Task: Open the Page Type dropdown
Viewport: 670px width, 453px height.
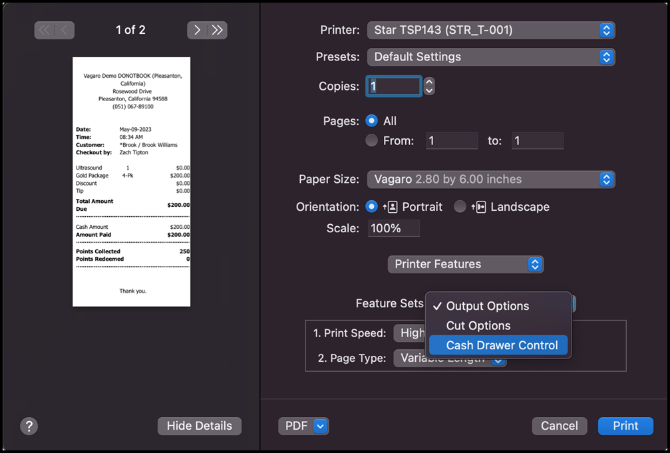Action: (450, 358)
